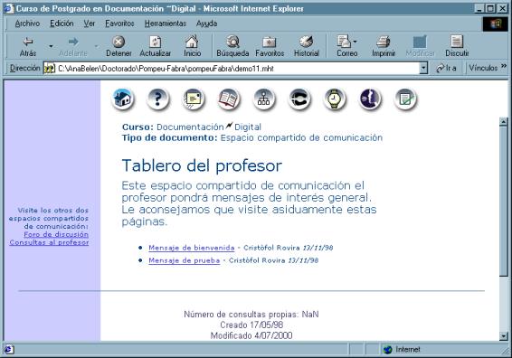Select the site map hierarchy icon

[x=264, y=99]
